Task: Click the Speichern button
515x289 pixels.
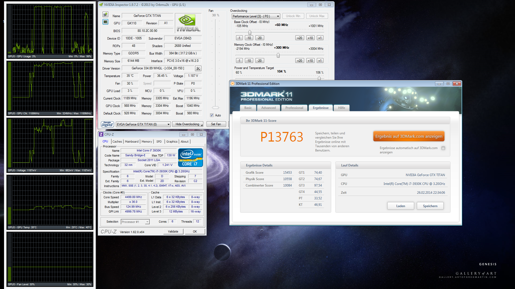Action: [x=430, y=206]
